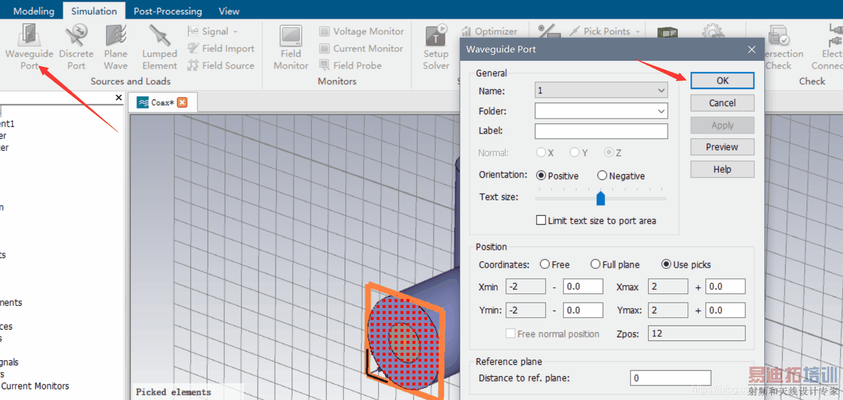The width and height of the screenshot is (843, 400).
Task: Open the Waveguide Port tool
Action: 29,48
